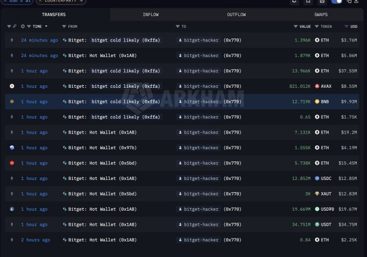Open '1 hour ago' link on AVAX row
The image size is (367, 257).
(x=35, y=86)
